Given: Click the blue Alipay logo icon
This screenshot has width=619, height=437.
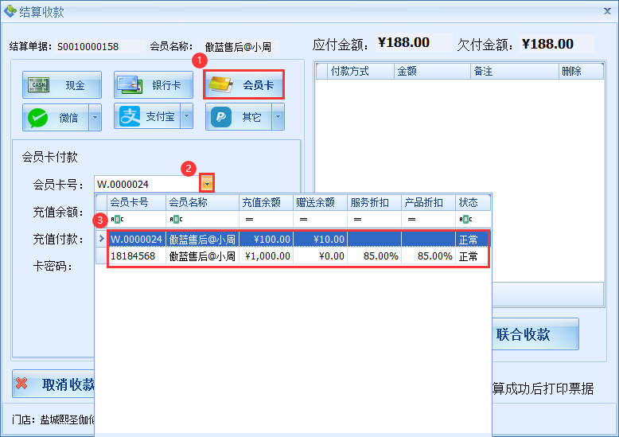Looking at the screenshot, I should pyautogui.click(x=130, y=116).
